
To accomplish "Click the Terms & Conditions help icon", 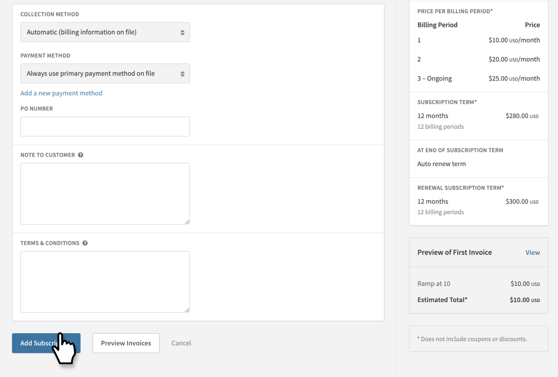I will point(85,243).
